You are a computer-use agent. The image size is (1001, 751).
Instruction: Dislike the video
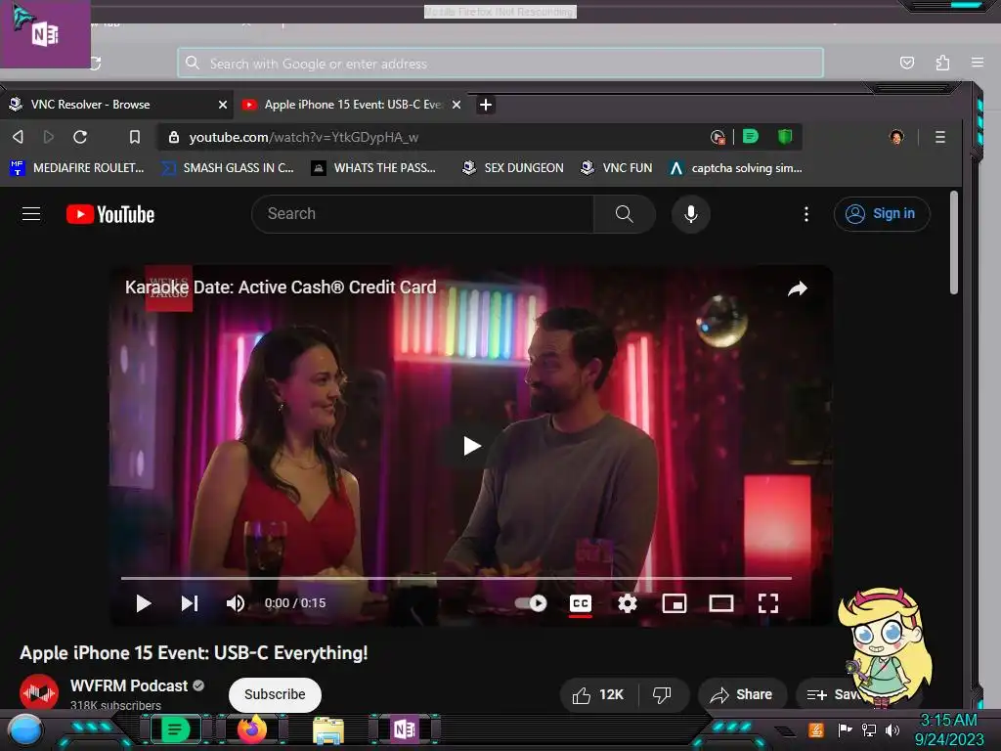(662, 695)
